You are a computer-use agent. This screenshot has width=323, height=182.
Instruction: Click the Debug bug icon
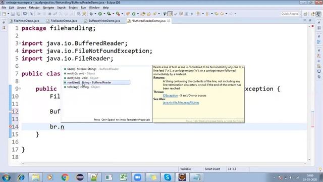(x=91, y=14)
